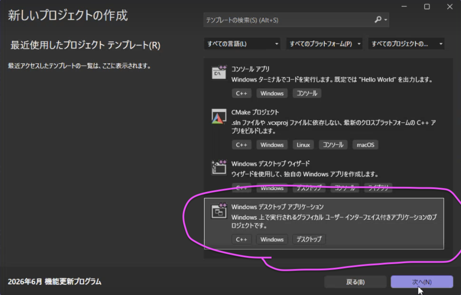Click the コンソール アプリ description text
Screen dimensions: 461x295
(x=332, y=80)
